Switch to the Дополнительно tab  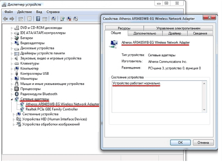[145, 33]
